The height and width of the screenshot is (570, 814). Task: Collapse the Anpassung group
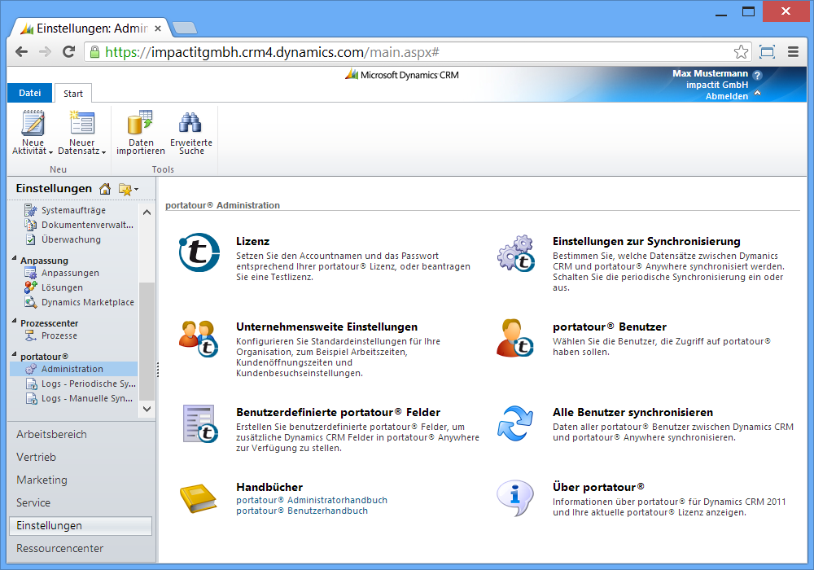click(x=14, y=258)
